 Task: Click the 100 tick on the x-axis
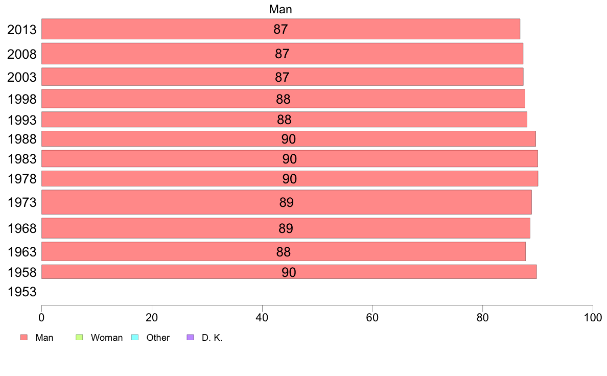pos(593,318)
